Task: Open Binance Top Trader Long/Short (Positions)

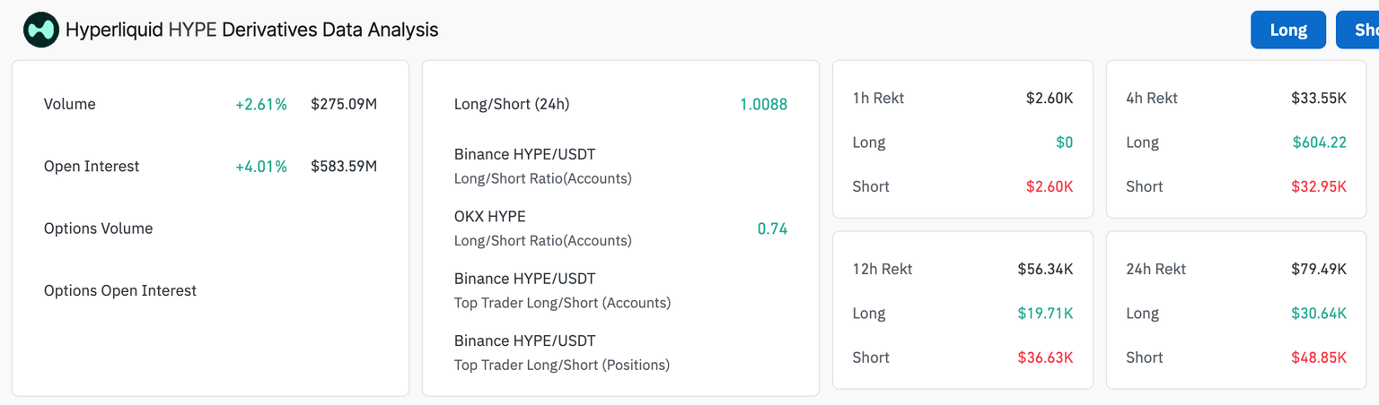Action: (562, 352)
